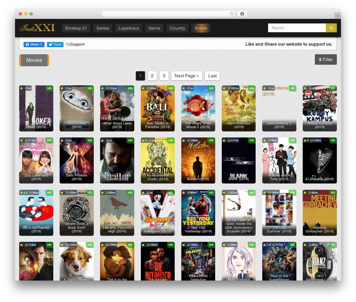The width and height of the screenshot is (356, 302).
Task: Click the star rating icon on El Chicano
Action: pos(305,140)
